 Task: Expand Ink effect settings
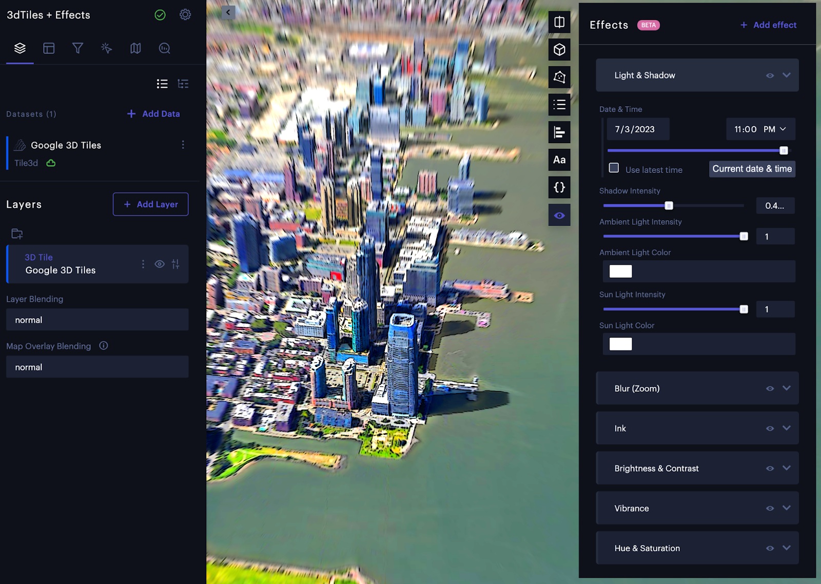pos(787,428)
